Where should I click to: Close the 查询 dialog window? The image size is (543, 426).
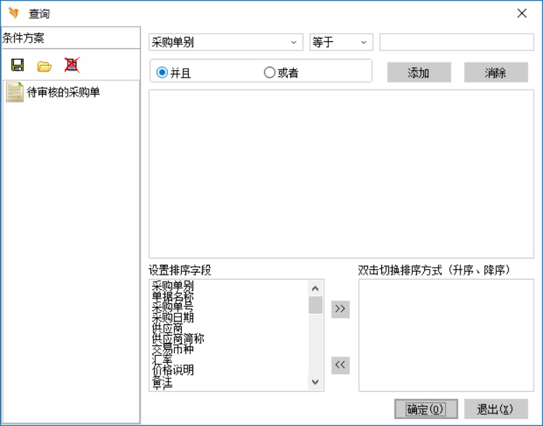point(521,13)
